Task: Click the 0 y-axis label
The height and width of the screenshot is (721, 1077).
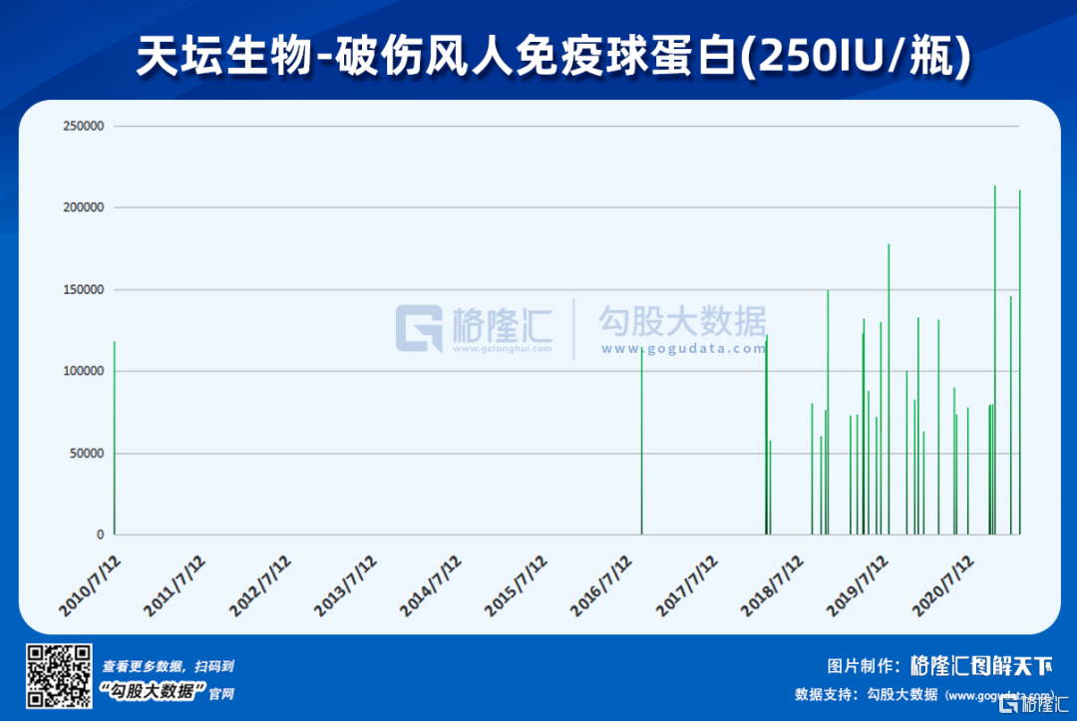Action: tap(101, 535)
